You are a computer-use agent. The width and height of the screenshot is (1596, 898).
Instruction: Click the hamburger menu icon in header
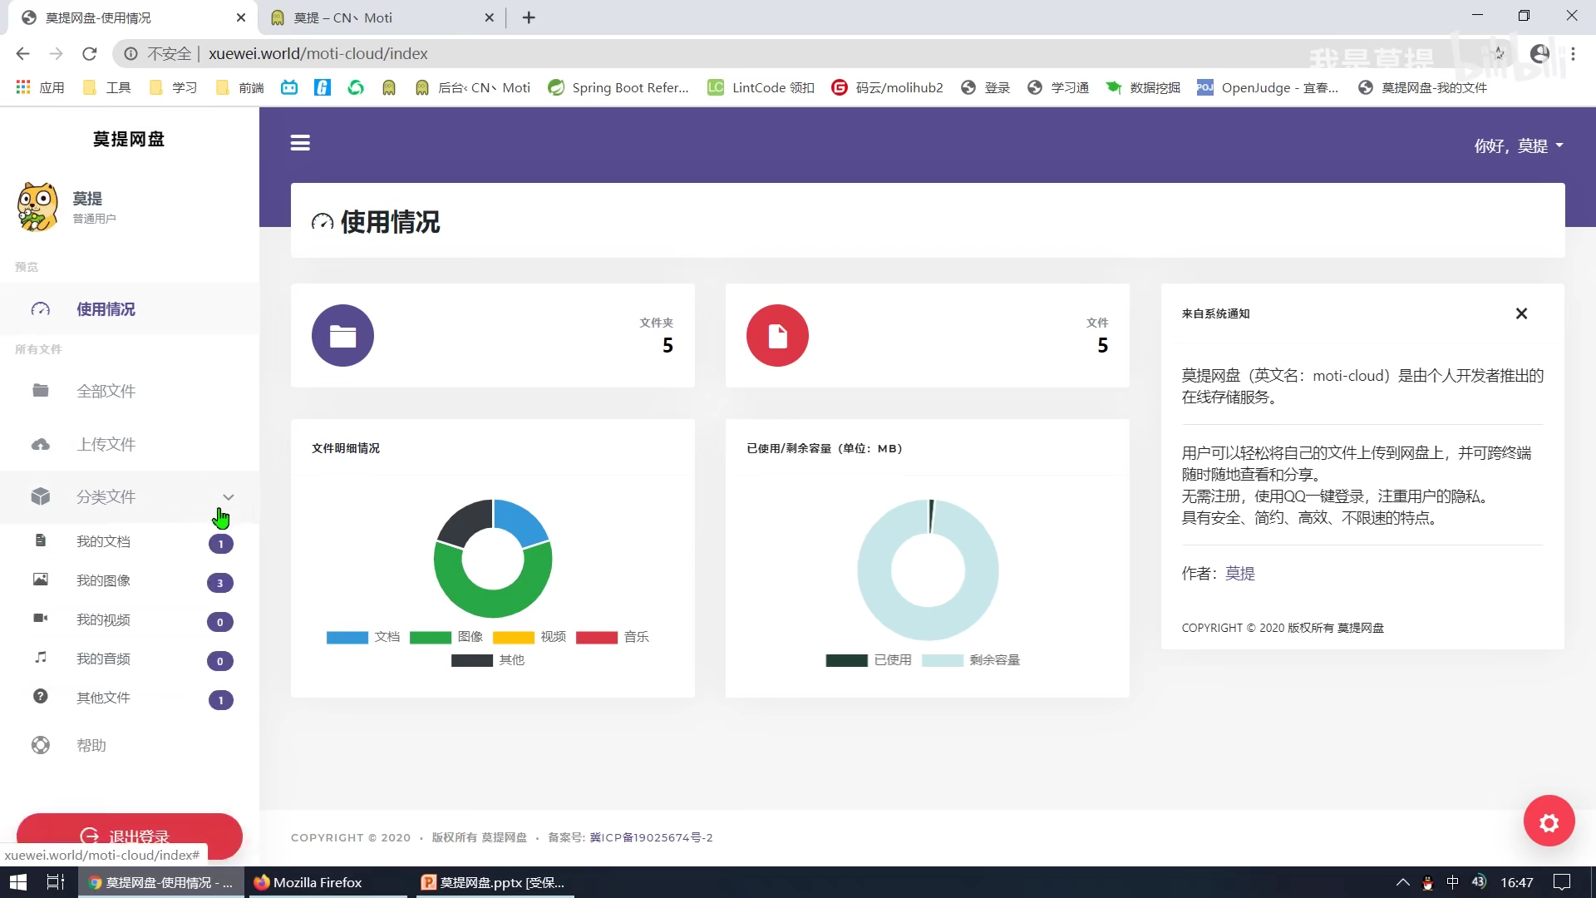pyautogui.click(x=300, y=143)
